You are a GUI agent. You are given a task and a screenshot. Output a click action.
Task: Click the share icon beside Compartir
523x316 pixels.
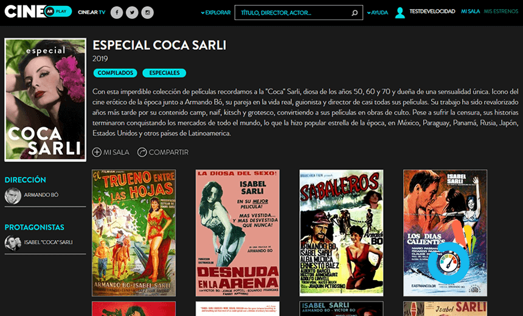142,152
